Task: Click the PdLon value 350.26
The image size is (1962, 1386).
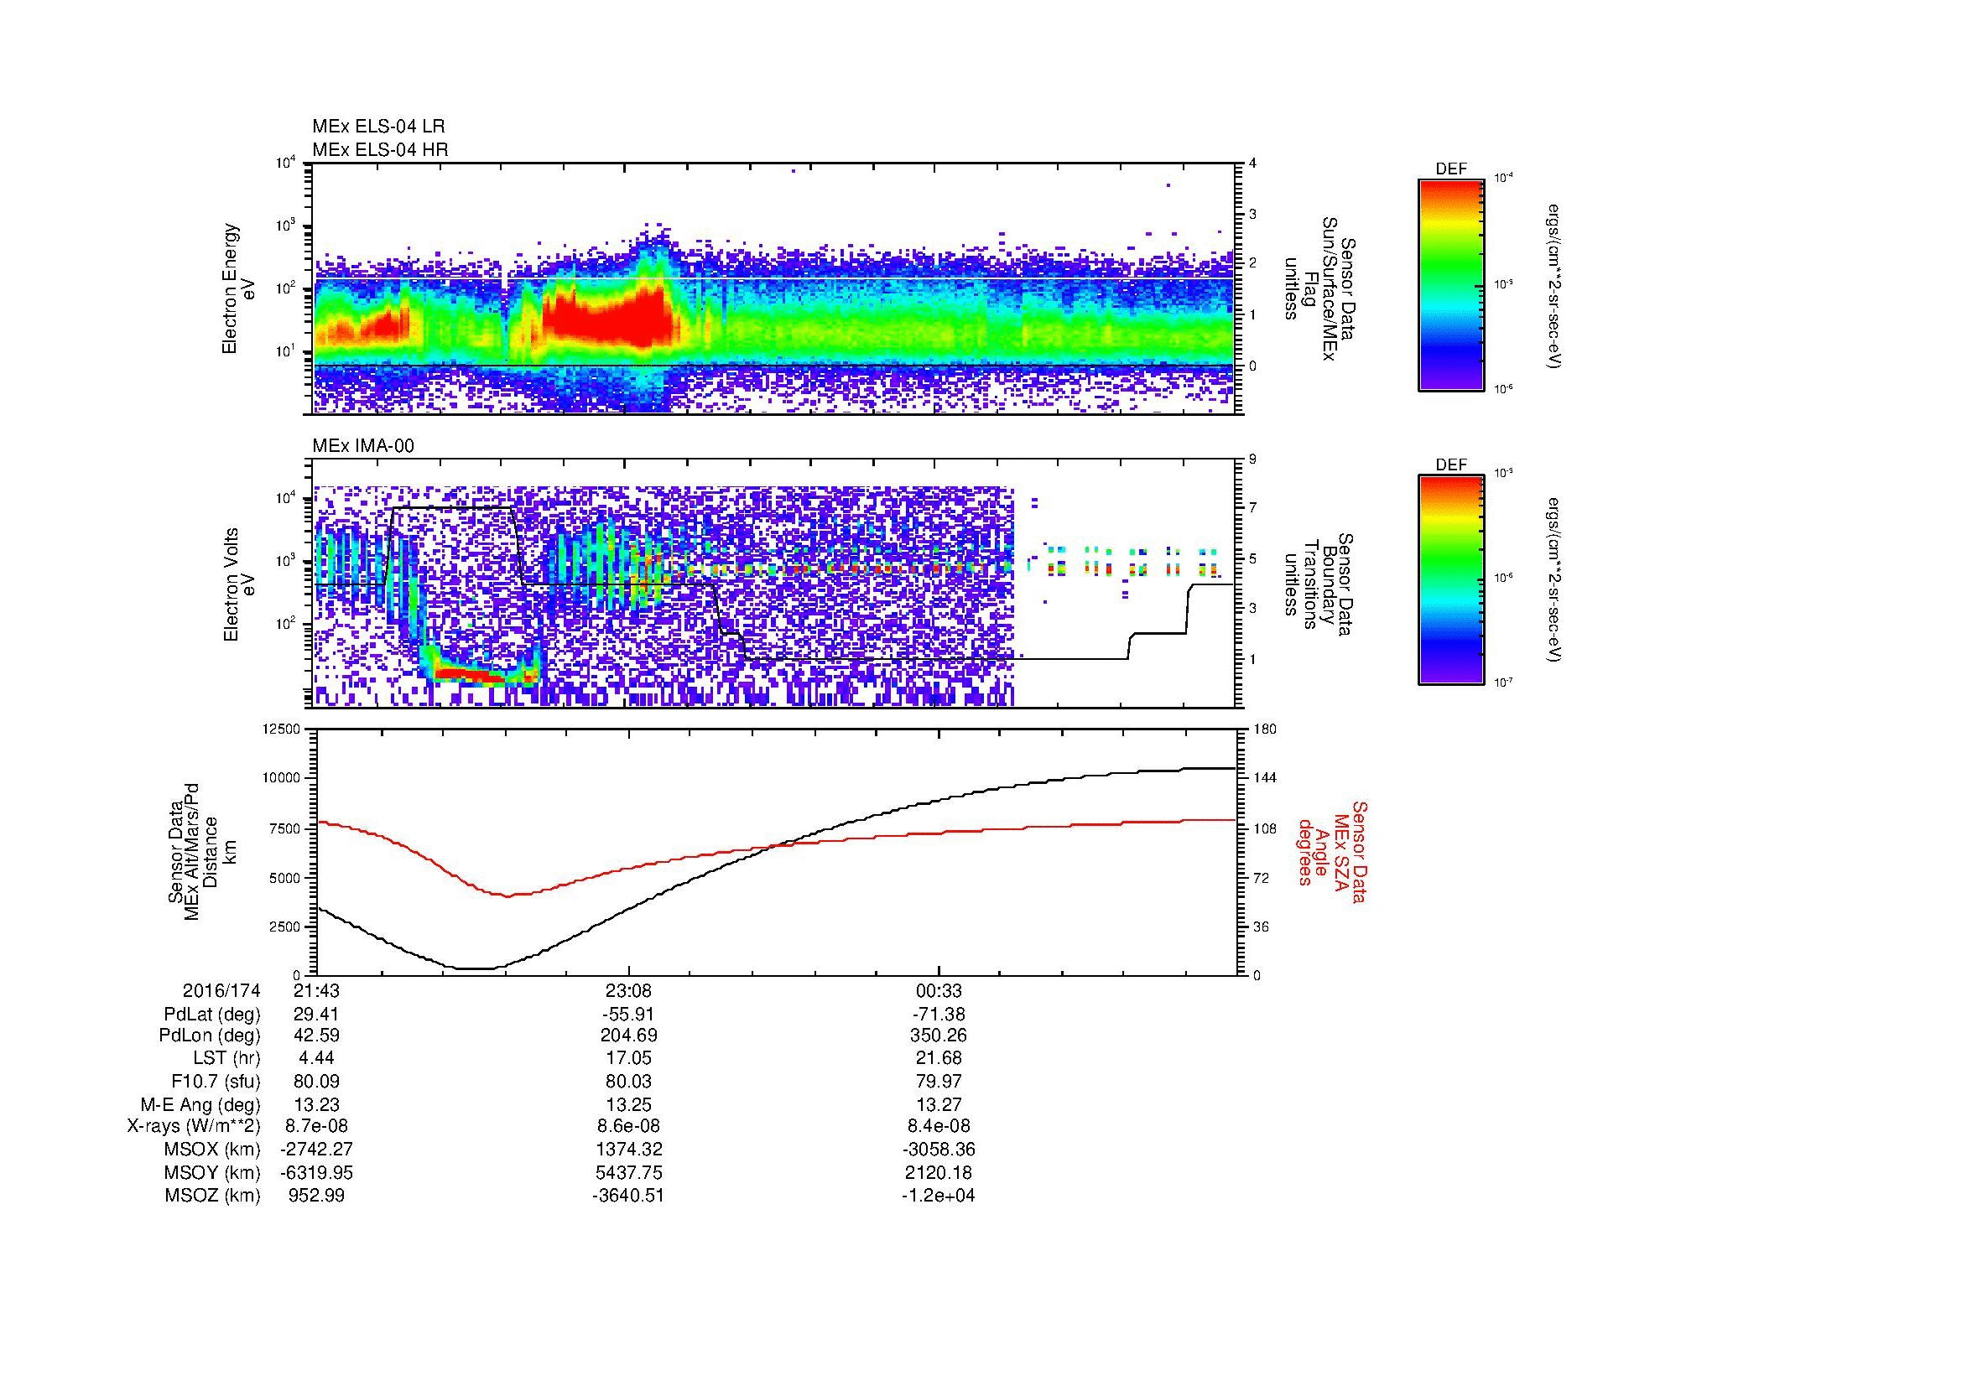Action: click(x=939, y=1036)
